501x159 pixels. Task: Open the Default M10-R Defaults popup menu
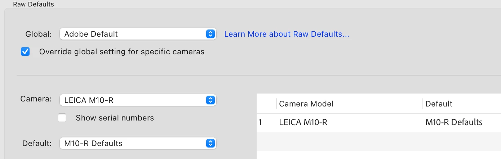coord(138,143)
